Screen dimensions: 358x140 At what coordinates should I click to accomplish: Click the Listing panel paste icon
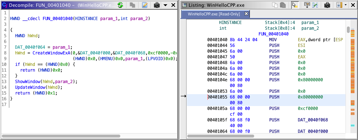[x=283, y=5]
